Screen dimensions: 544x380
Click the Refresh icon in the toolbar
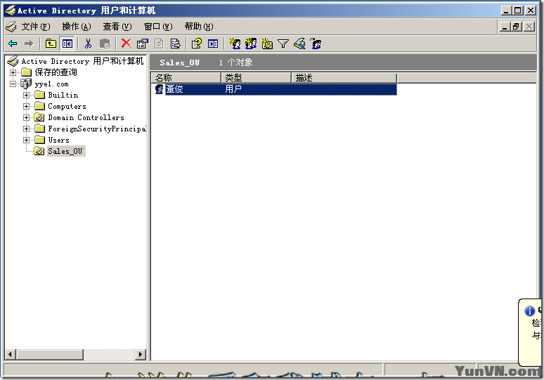coord(159,44)
